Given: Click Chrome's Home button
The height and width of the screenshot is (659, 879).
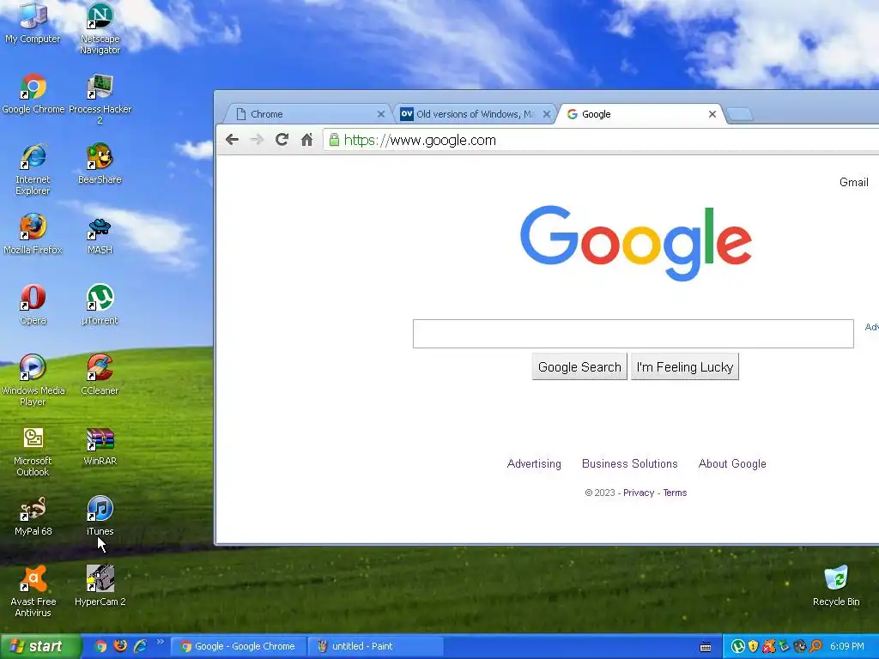Looking at the screenshot, I should point(306,140).
